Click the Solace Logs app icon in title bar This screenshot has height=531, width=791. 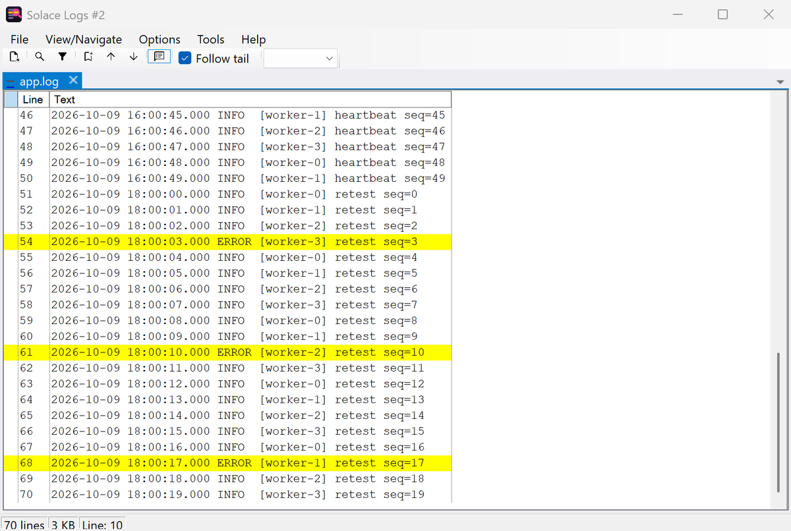click(x=15, y=14)
